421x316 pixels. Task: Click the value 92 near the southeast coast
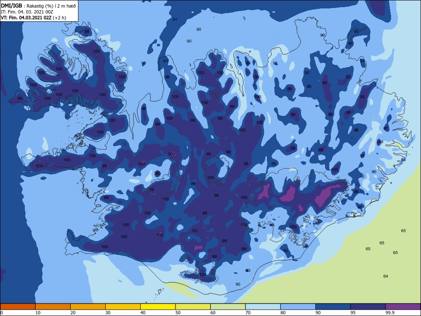tap(285, 250)
